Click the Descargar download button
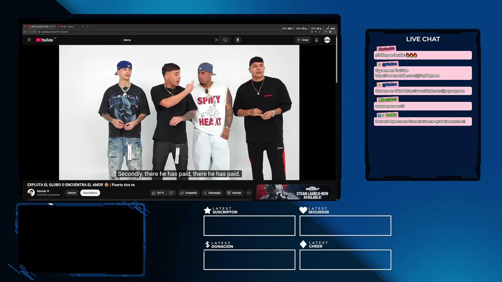The height and width of the screenshot is (282, 502). (x=212, y=193)
